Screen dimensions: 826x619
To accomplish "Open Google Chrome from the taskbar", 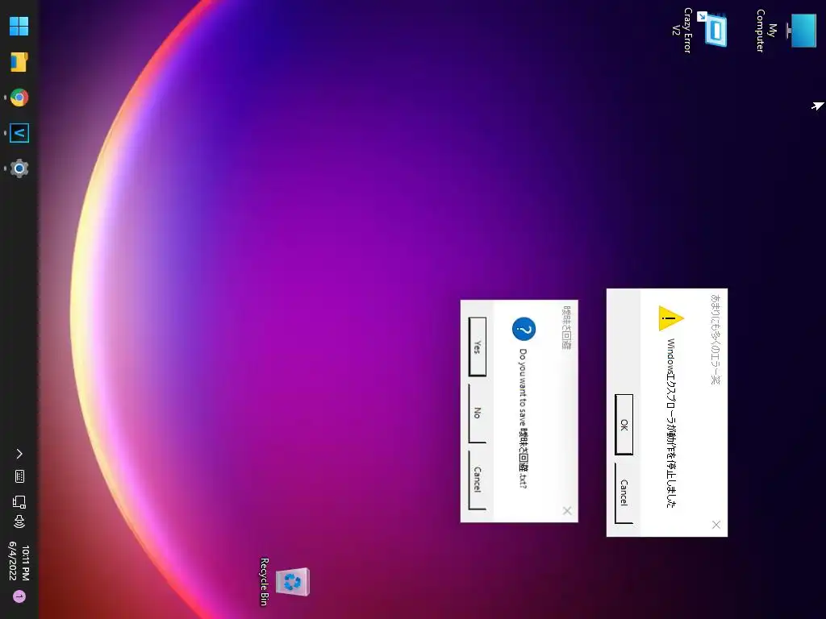I will coord(19,98).
